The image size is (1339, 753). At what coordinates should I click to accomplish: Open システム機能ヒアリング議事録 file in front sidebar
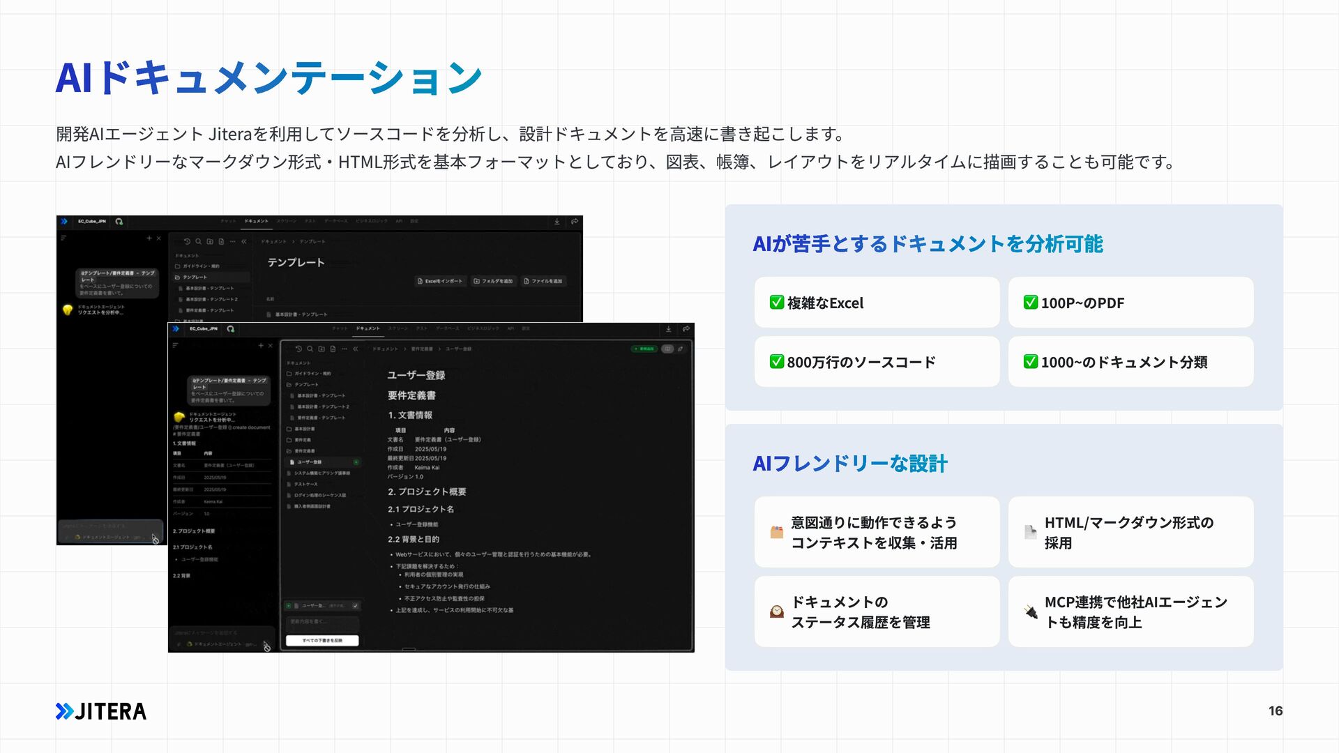[x=319, y=473]
